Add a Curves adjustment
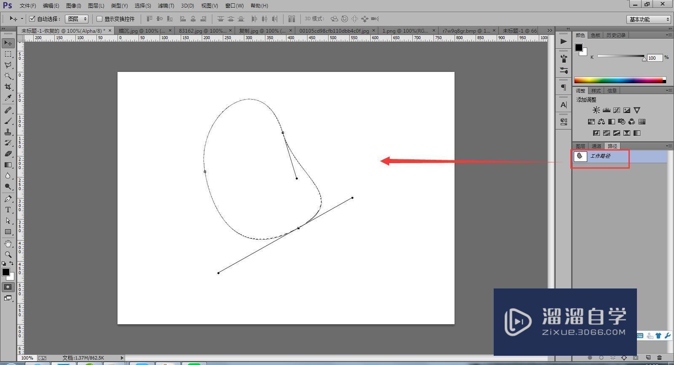The image size is (674, 365). (616, 110)
